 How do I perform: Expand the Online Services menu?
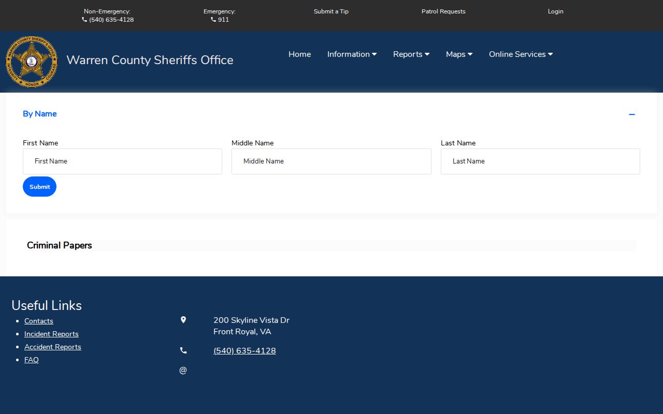pos(521,54)
